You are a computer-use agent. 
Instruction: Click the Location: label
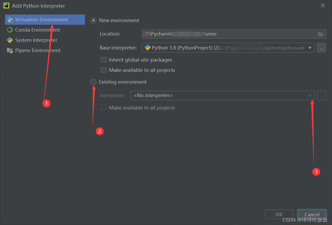(110, 34)
